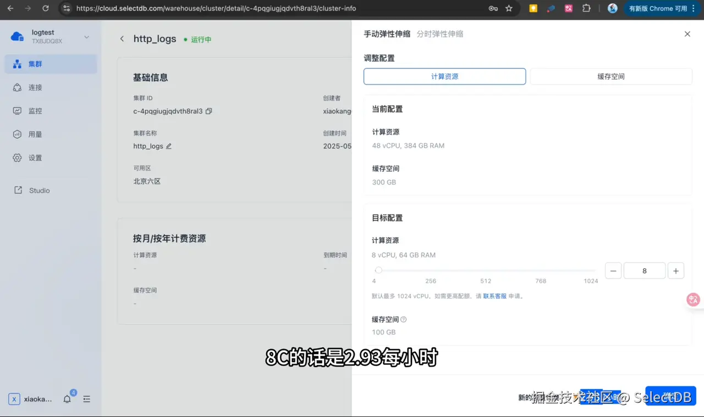Increase vCPU count with the plus stepper

[676, 270]
